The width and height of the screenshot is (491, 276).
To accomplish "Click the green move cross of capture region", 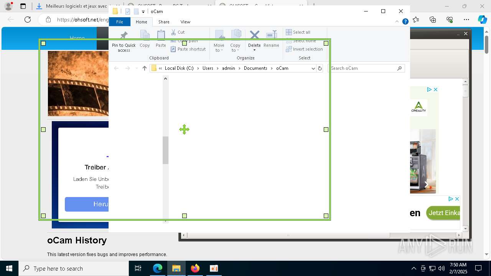I will click(184, 130).
